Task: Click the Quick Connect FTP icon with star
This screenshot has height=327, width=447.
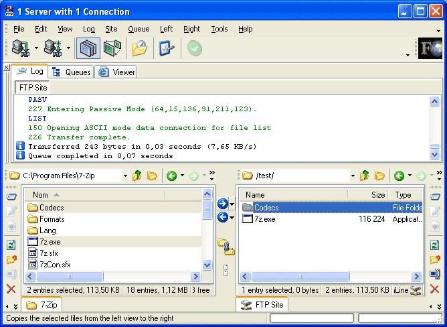Action: 53,48
